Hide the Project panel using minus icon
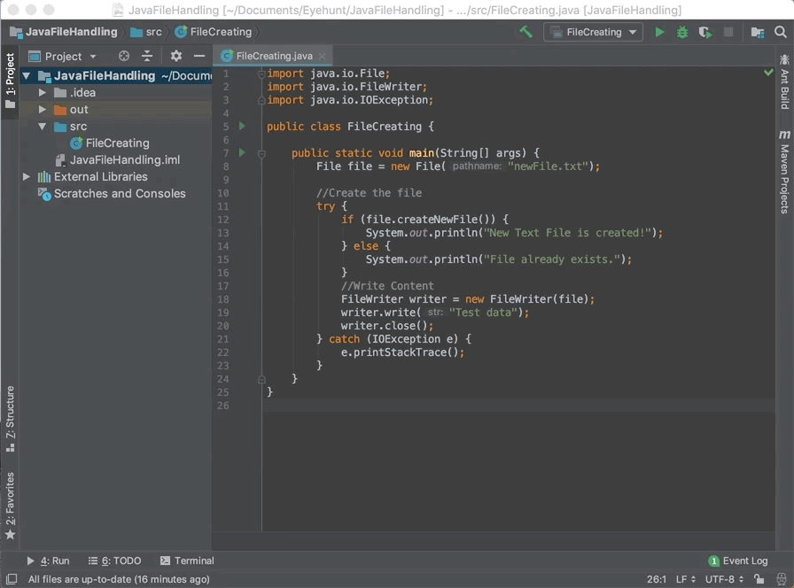This screenshot has height=588, width=794. pos(199,56)
